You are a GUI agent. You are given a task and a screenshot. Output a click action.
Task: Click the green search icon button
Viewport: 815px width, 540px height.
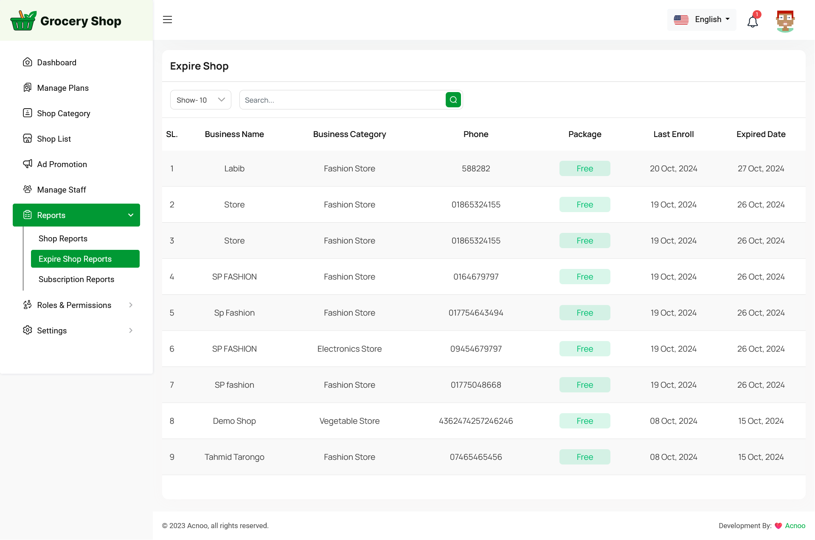coord(453,100)
